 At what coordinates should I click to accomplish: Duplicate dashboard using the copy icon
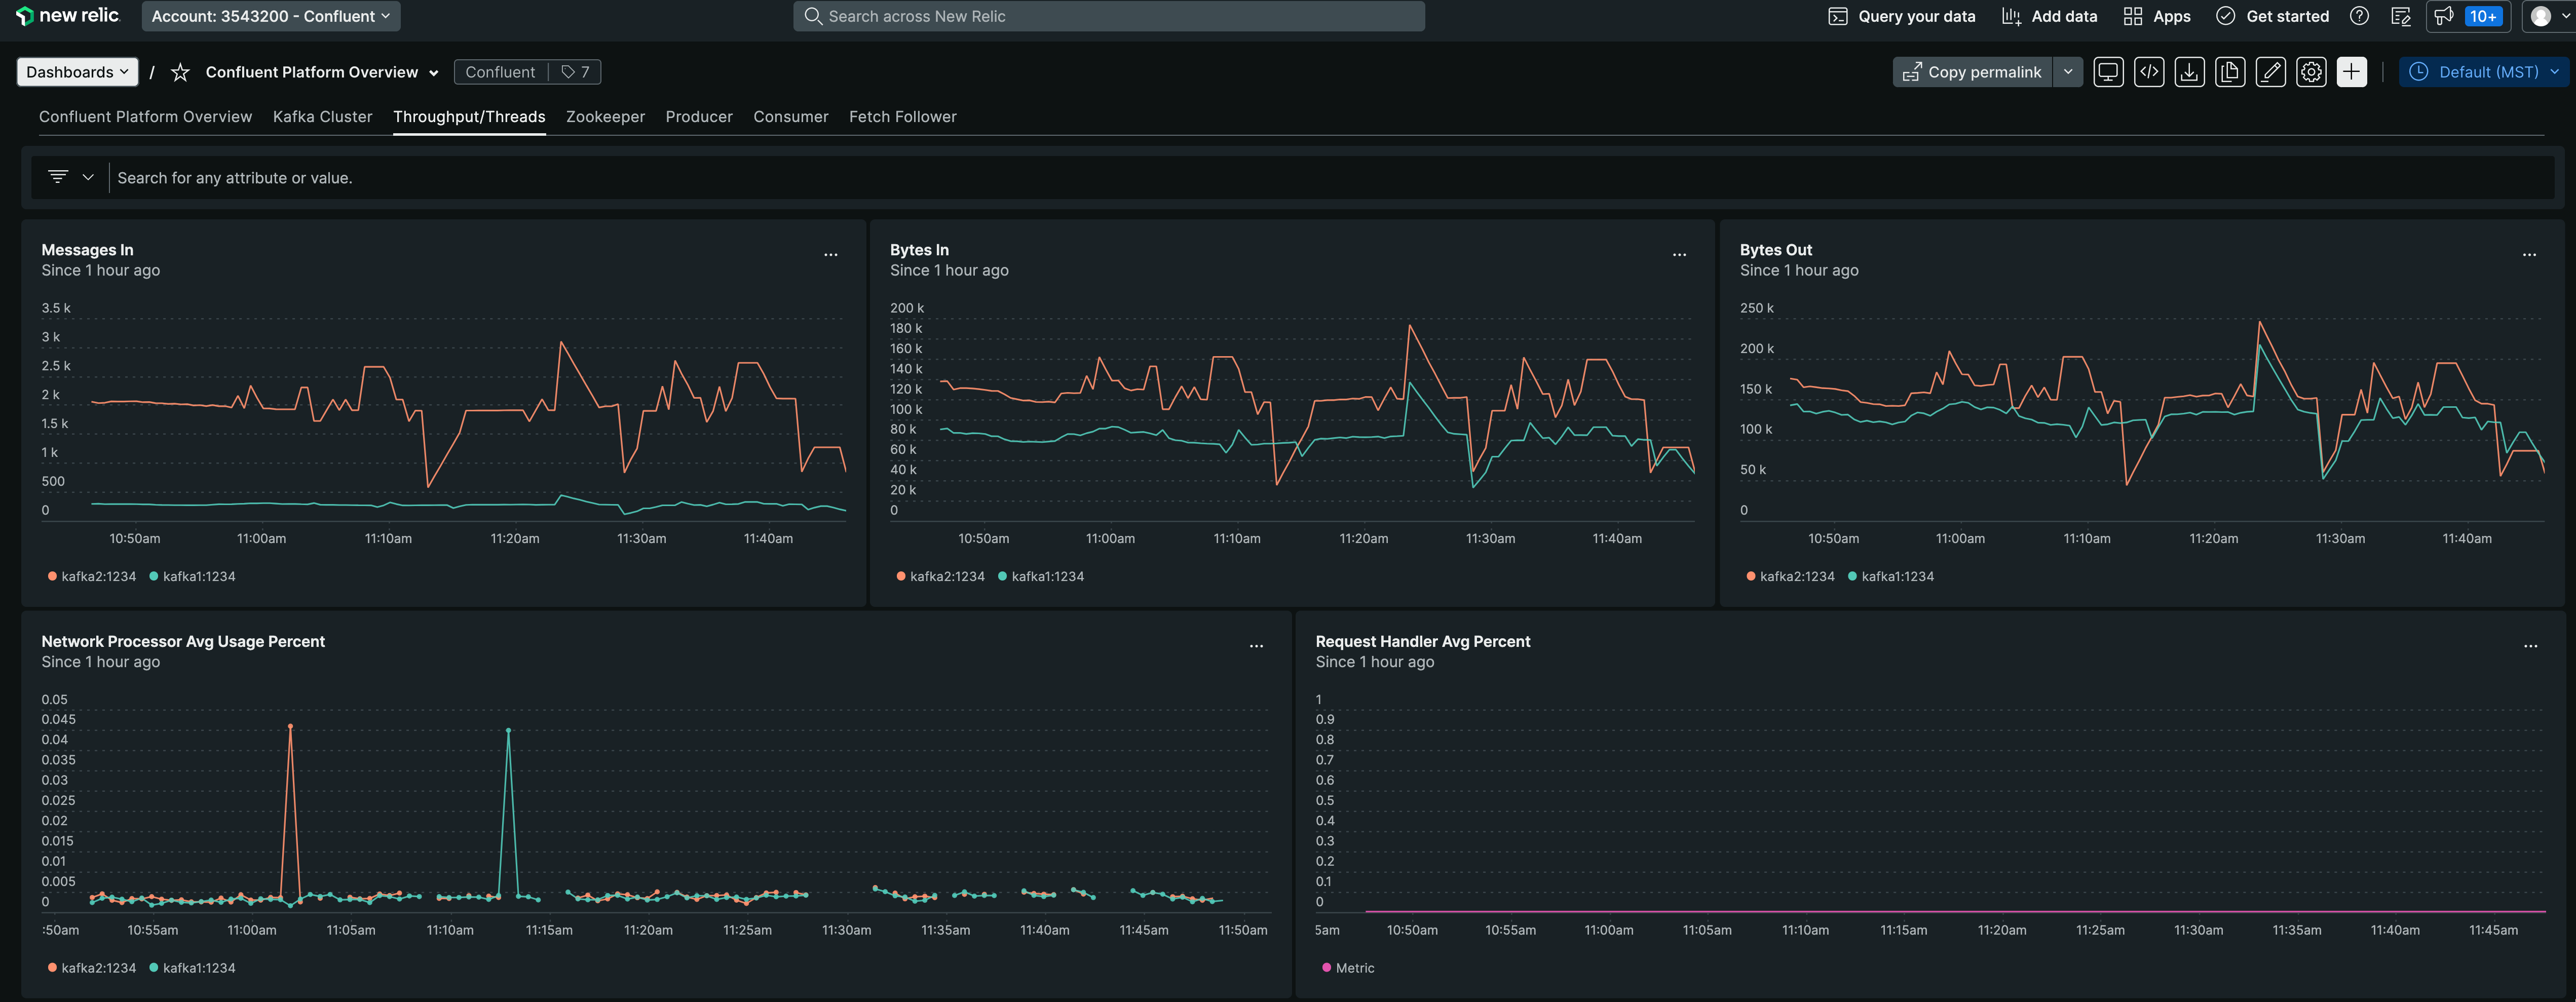[2230, 72]
